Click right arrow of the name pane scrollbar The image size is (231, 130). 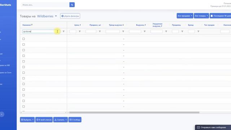click(x=66, y=112)
